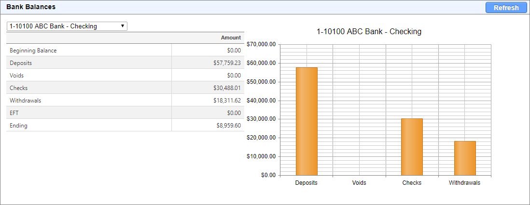Screen dimensions: 530x205
Task: Click the Ending row label
Action: [18, 126]
